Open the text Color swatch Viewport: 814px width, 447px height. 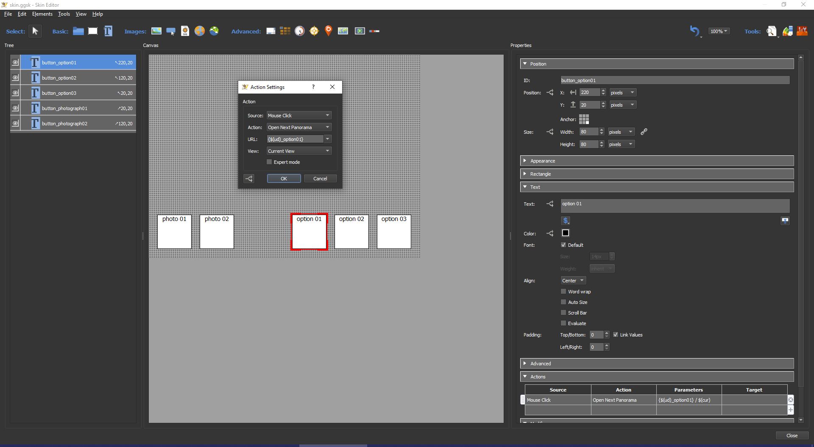566,233
